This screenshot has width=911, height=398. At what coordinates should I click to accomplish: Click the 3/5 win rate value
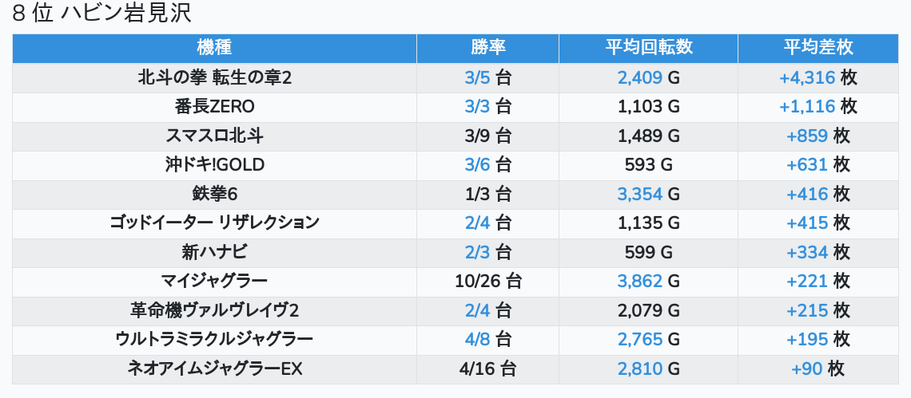point(476,77)
